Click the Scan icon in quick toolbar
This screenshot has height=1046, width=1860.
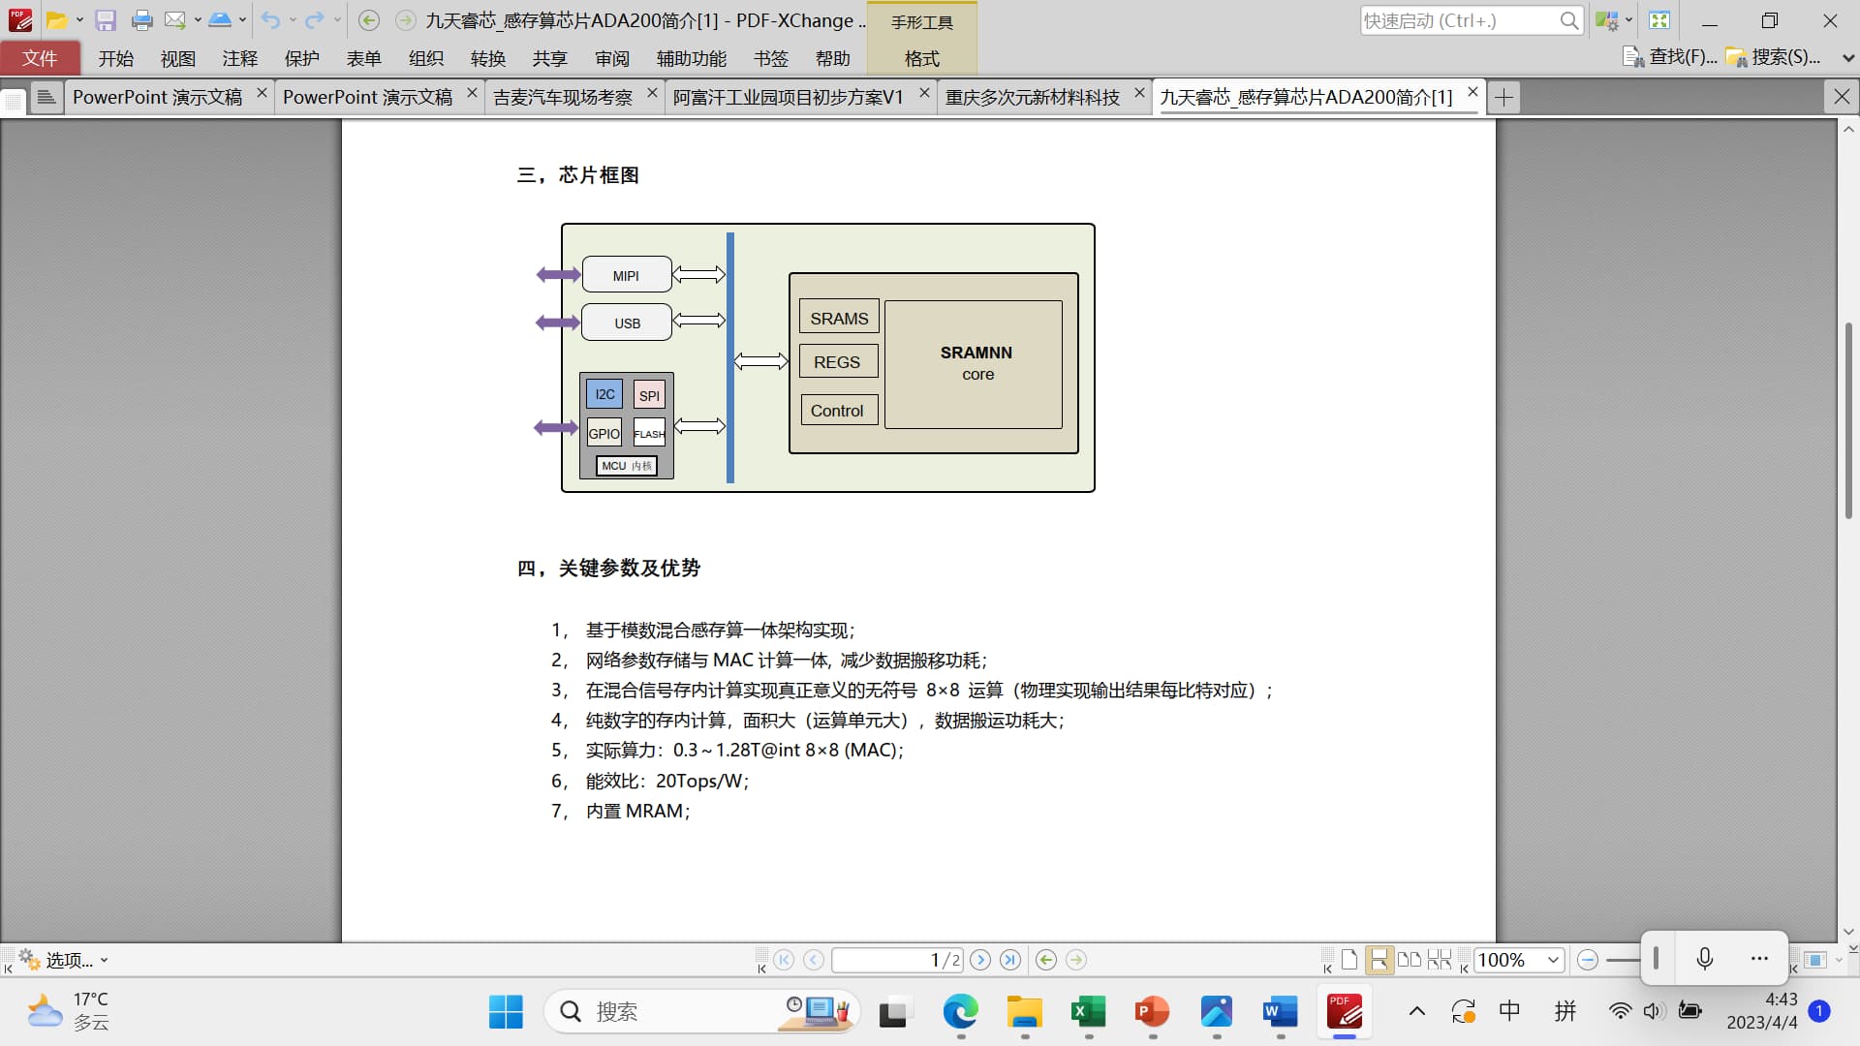pos(220,20)
